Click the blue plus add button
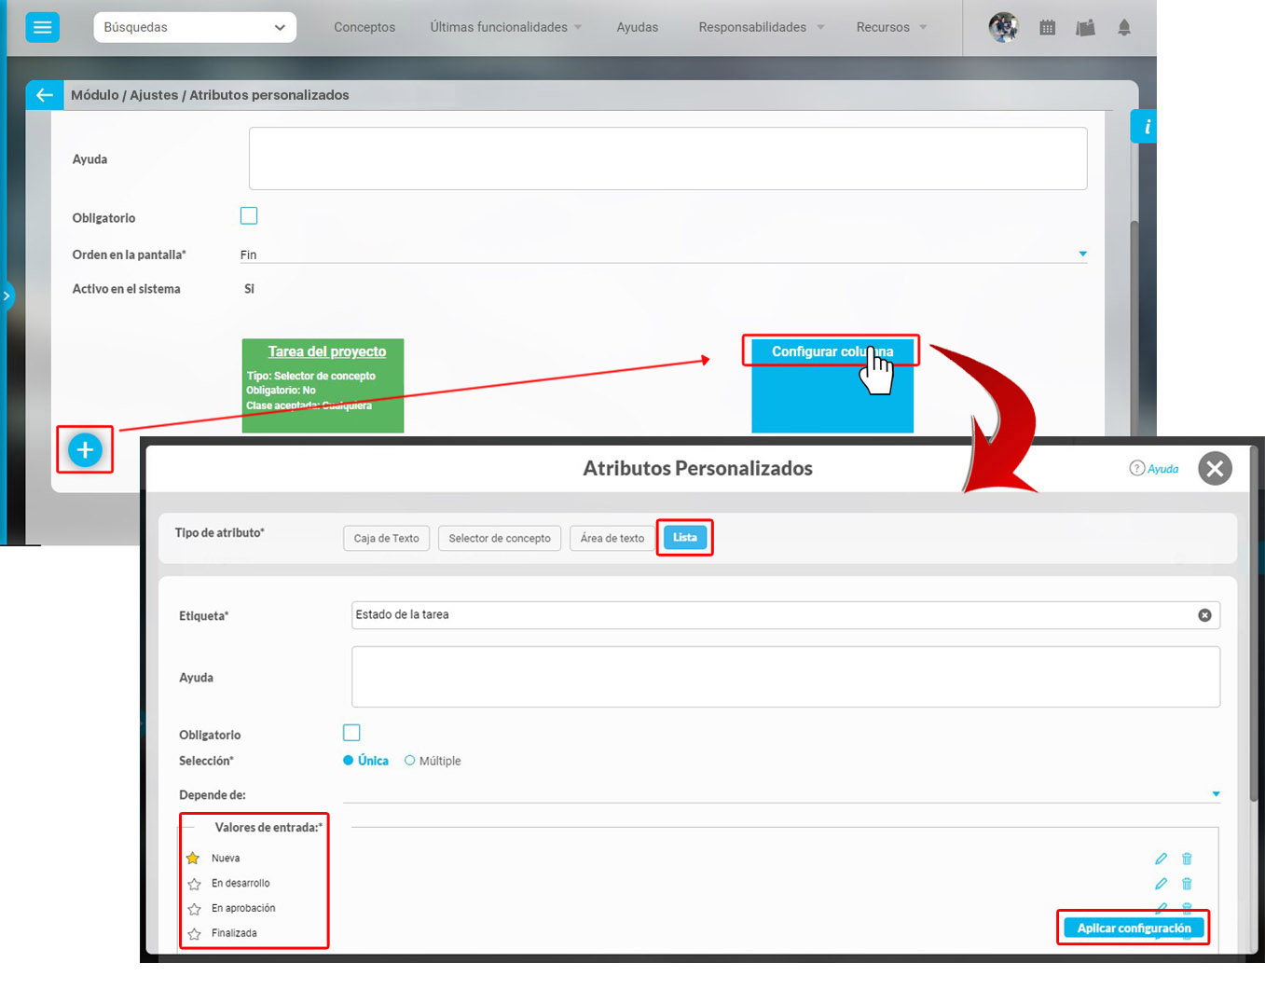Image resolution: width=1265 pixels, height=990 pixels. coord(85,450)
